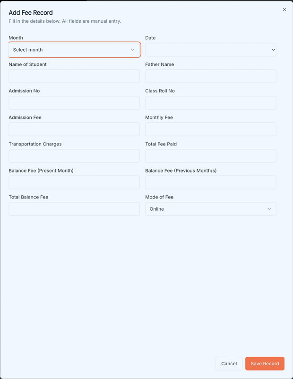Focus Balance Fee (Previous Month/s) field
293x379 pixels.
[210, 182]
